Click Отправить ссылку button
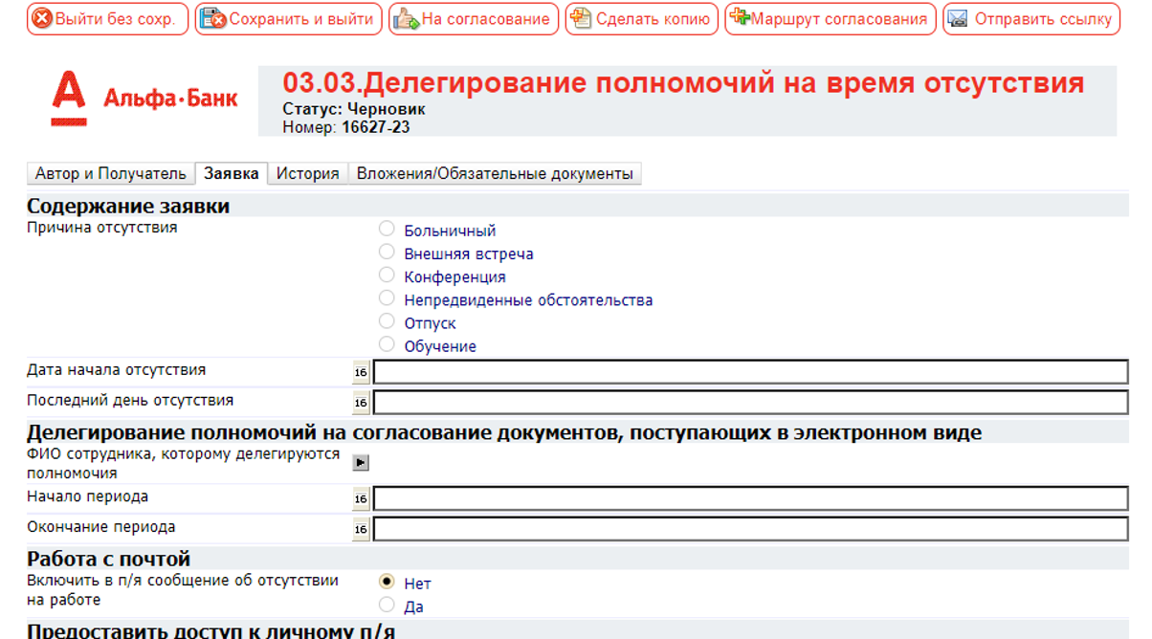Screen dimensions: 1152x639 pyautogui.click(x=1030, y=19)
